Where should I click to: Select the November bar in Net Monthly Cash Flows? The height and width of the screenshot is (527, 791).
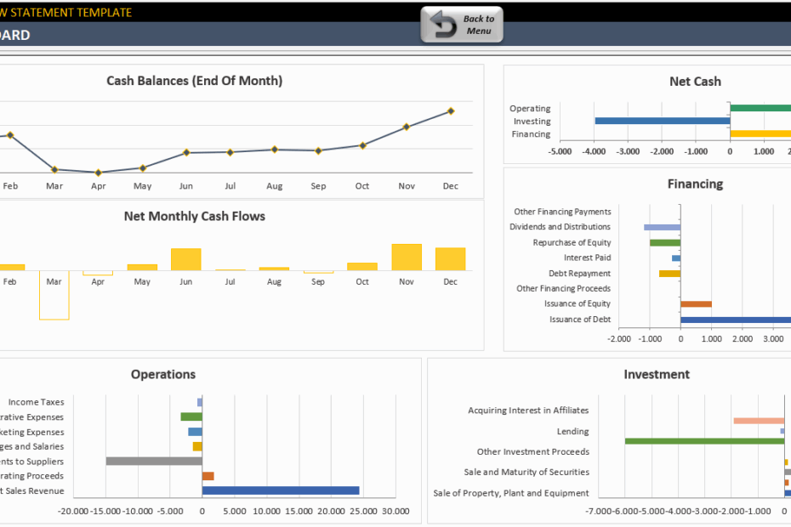pos(407,257)
